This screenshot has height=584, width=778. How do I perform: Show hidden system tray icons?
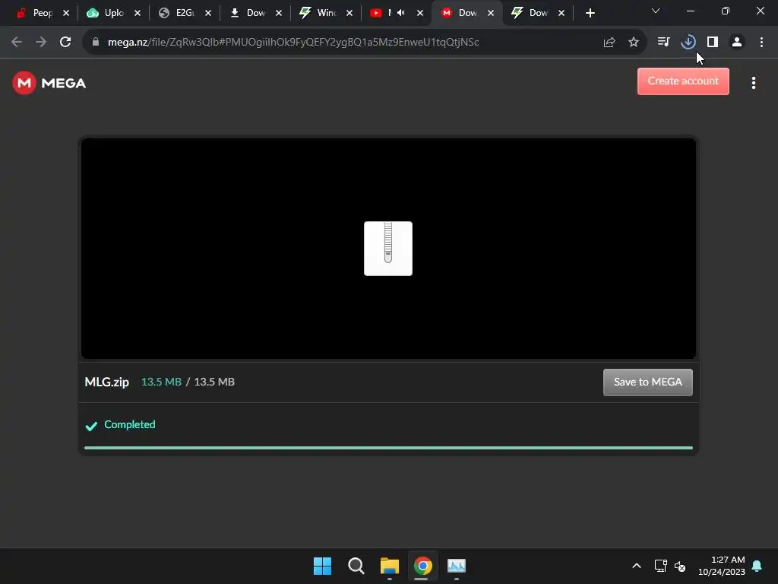637,566
